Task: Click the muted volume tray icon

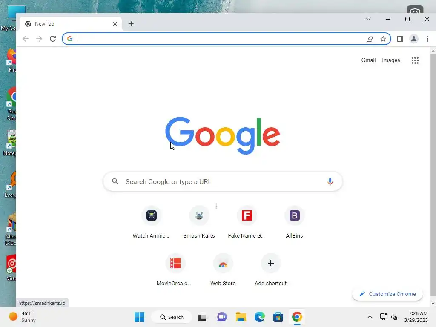Action: pyautogui.click(x=394, y=317)
